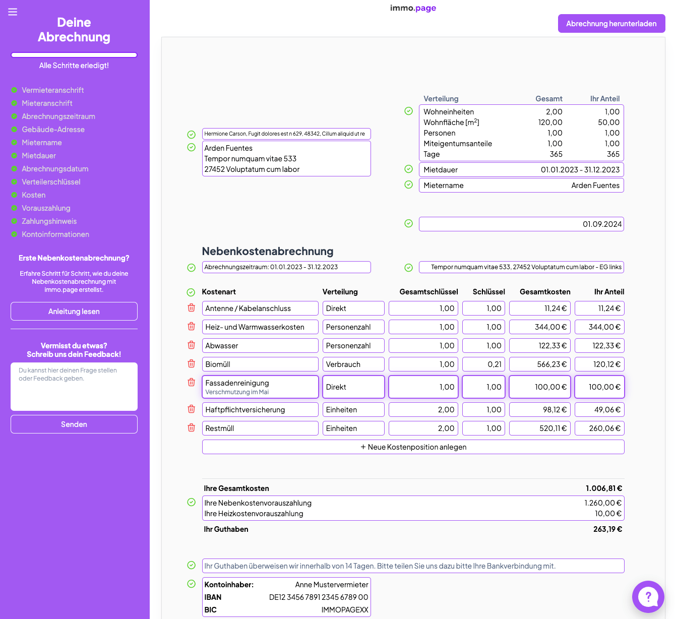The image size is (675, 619).
Task: Click the feedback text area to write feedback
Action: (74, 386)
